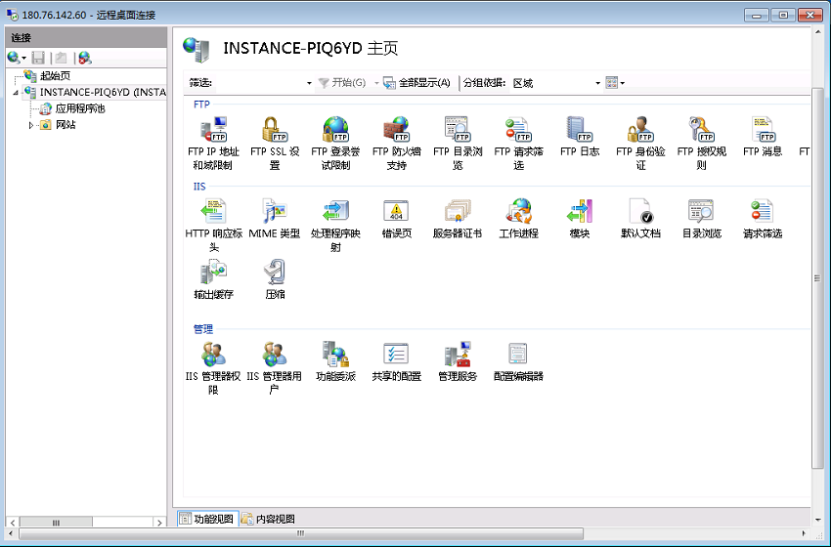Click the up-folder icon in 连接 toolbar
The height and width of the screenshot is (547, 831).
(62, 58)
